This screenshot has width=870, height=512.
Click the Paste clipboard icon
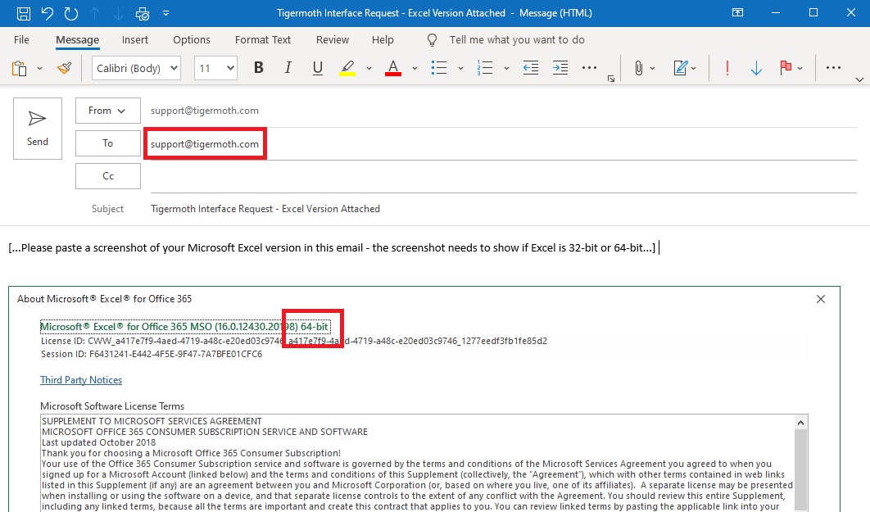tap(20, 68)
